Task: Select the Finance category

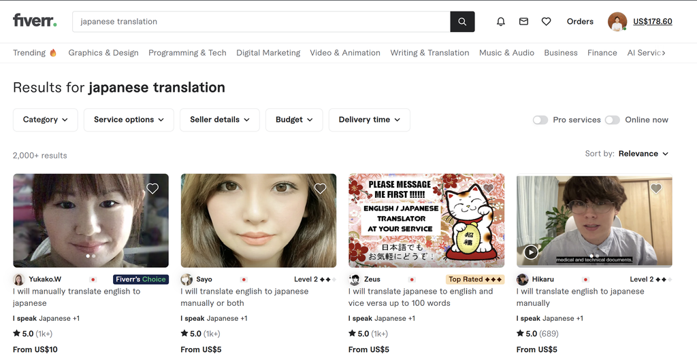Action: click(602, 53)
